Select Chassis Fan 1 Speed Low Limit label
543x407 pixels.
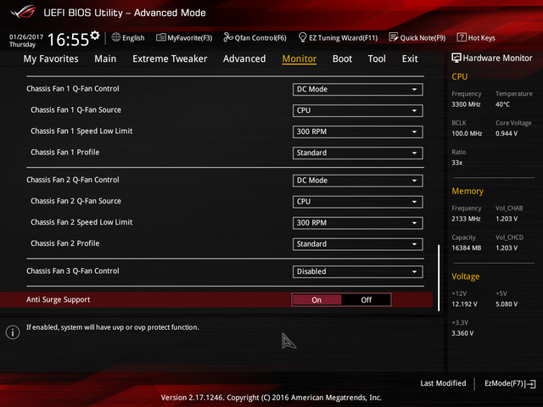(81, 131)
